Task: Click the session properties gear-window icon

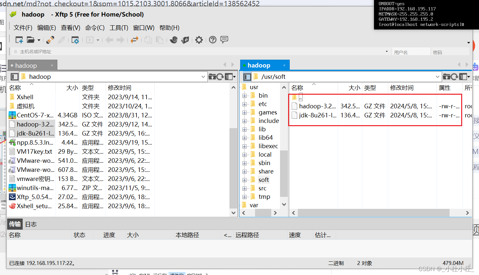Action: click(75, 40)
